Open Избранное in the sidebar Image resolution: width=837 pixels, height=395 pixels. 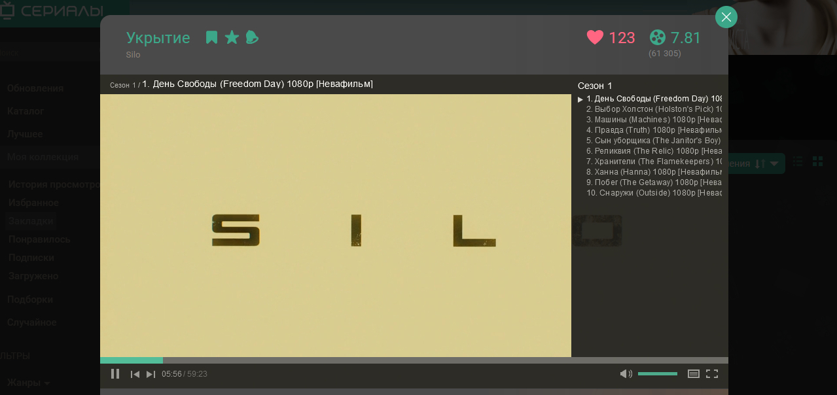click(33, 203)
